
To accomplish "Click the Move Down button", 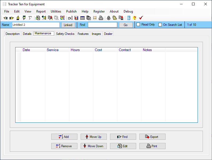I will 94,146.
